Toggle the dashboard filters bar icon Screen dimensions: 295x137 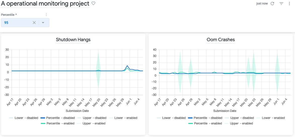(281, 4)
